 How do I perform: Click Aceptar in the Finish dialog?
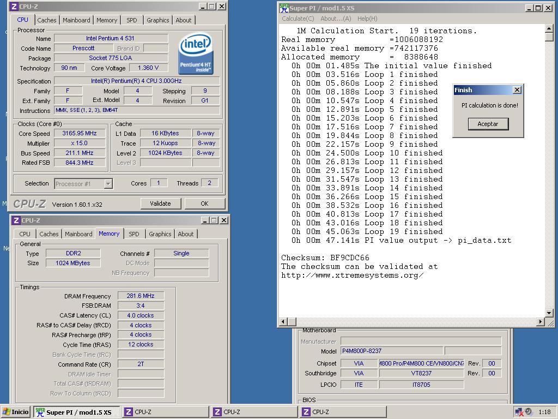click(488, 124)
